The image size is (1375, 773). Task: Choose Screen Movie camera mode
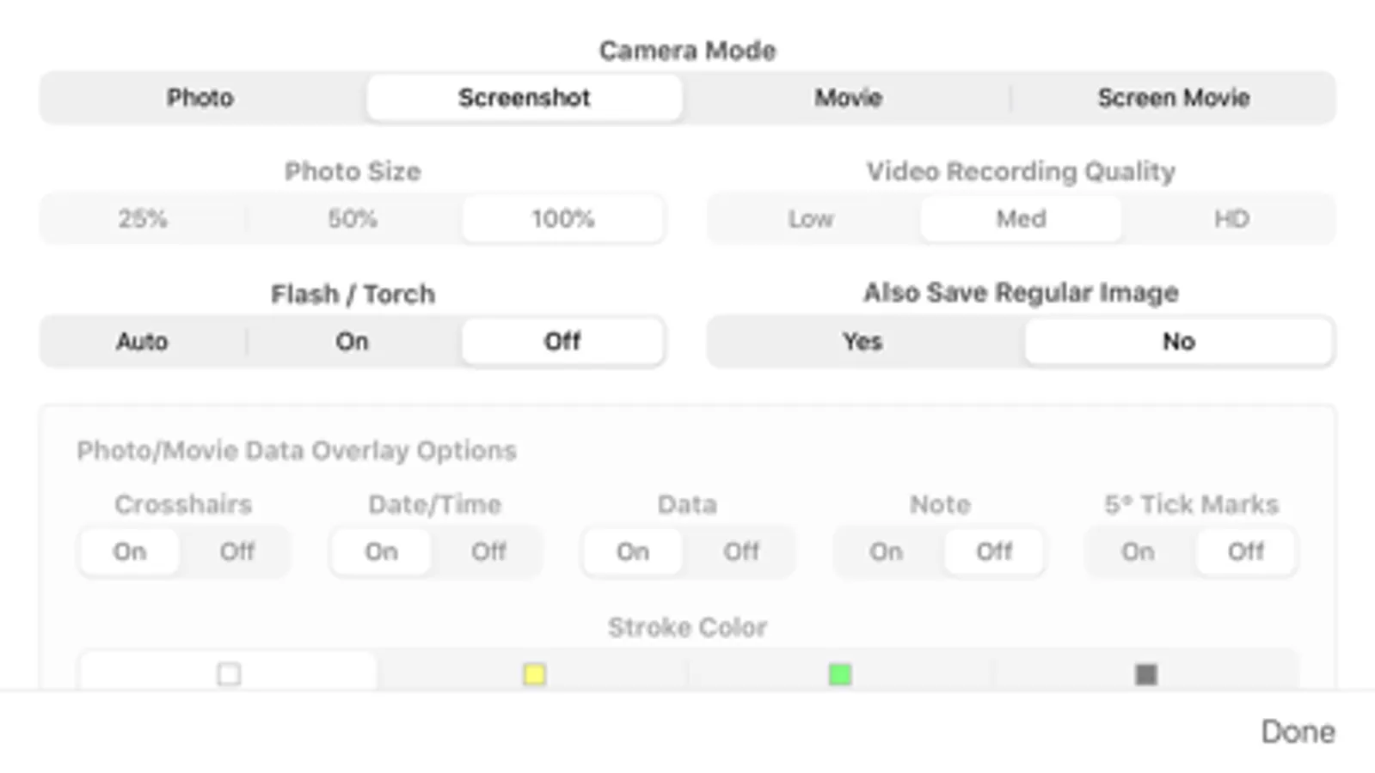point(1173,98)
